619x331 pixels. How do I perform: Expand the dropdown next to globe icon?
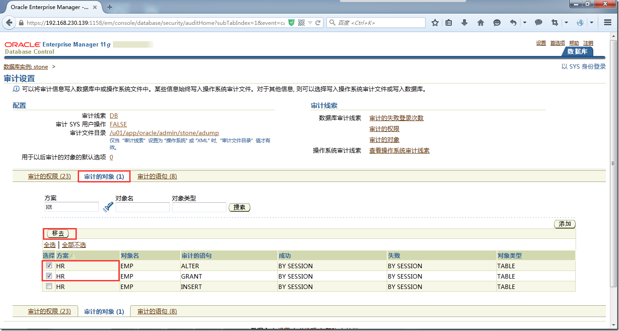[591, 23]
